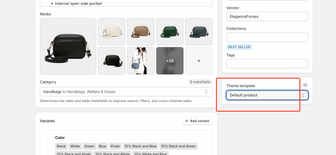Select the Khaki color variant chip

pos(115,146)
